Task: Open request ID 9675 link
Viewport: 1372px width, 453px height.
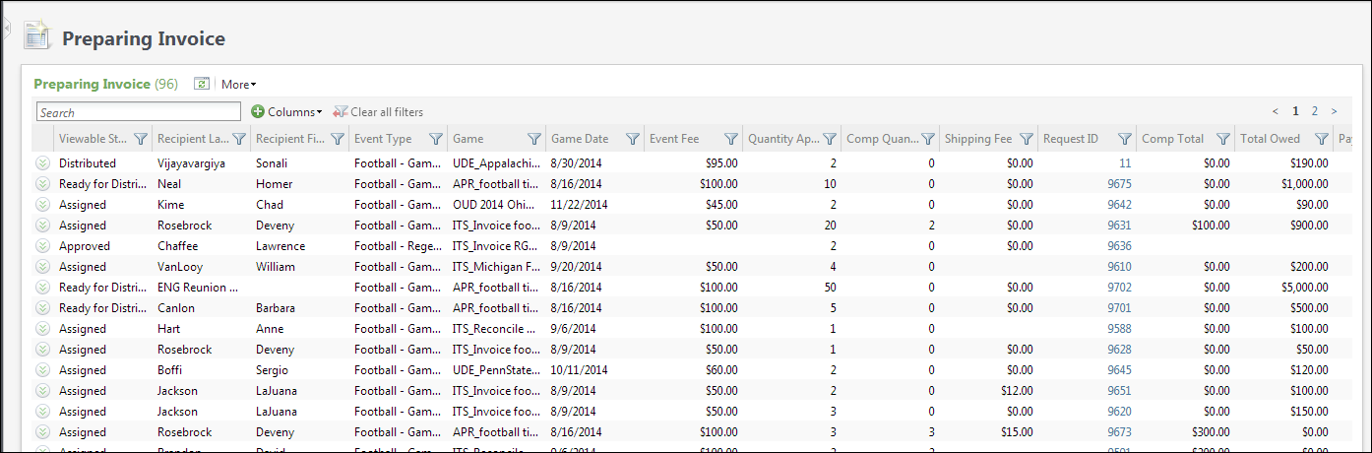Action: (x=1119, y=184)
